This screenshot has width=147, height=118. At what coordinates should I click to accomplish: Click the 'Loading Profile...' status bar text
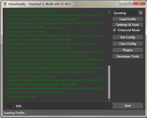click(x=15, y=113)
